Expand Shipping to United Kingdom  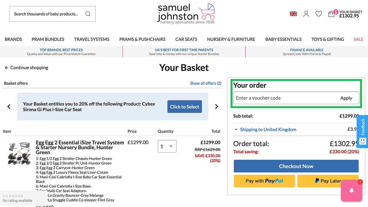tap(268, 129)
